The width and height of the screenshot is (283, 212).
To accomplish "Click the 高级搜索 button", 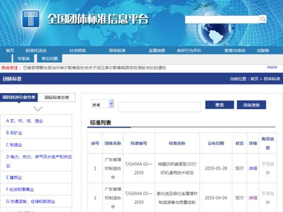I will point(252,105).
